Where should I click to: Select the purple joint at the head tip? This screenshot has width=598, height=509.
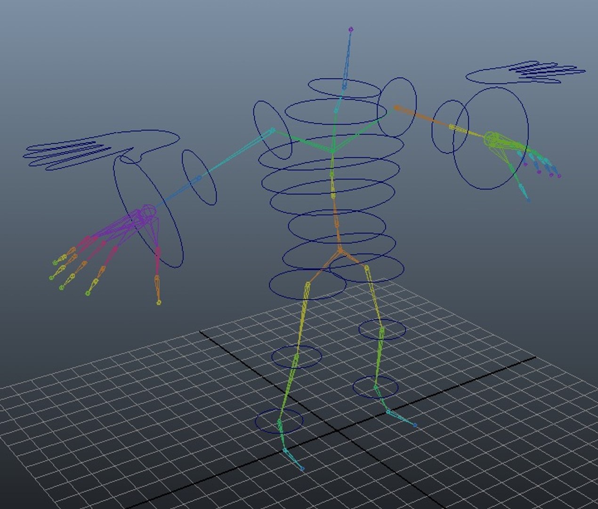(351, 30)
